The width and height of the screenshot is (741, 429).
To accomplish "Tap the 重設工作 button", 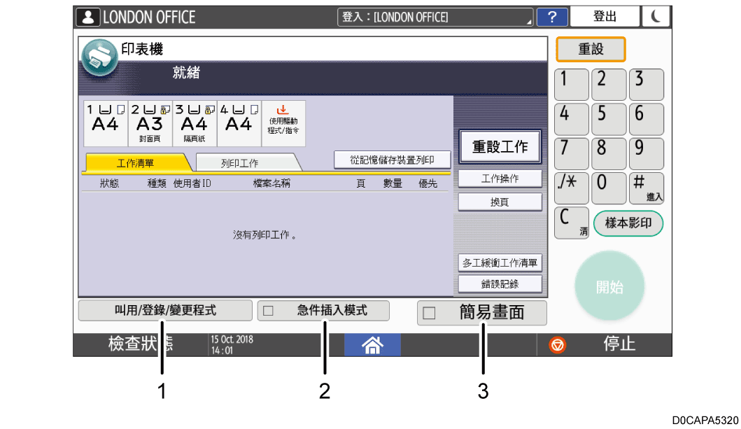I will (x=500, y=146).
